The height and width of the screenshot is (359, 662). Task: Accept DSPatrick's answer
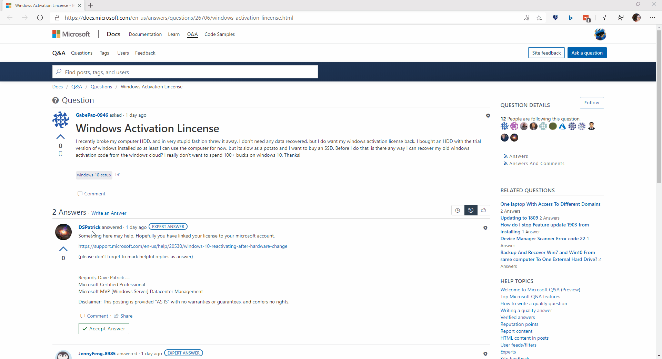pyautogui.click(x=104, y=329)
